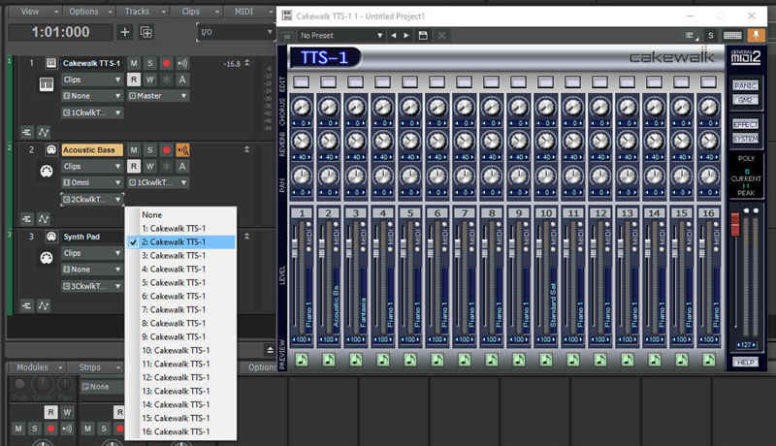Click the save preset floppy icon

point(422,35)
